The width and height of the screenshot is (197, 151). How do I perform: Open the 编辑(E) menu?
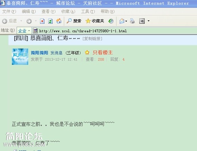point(29,12)
